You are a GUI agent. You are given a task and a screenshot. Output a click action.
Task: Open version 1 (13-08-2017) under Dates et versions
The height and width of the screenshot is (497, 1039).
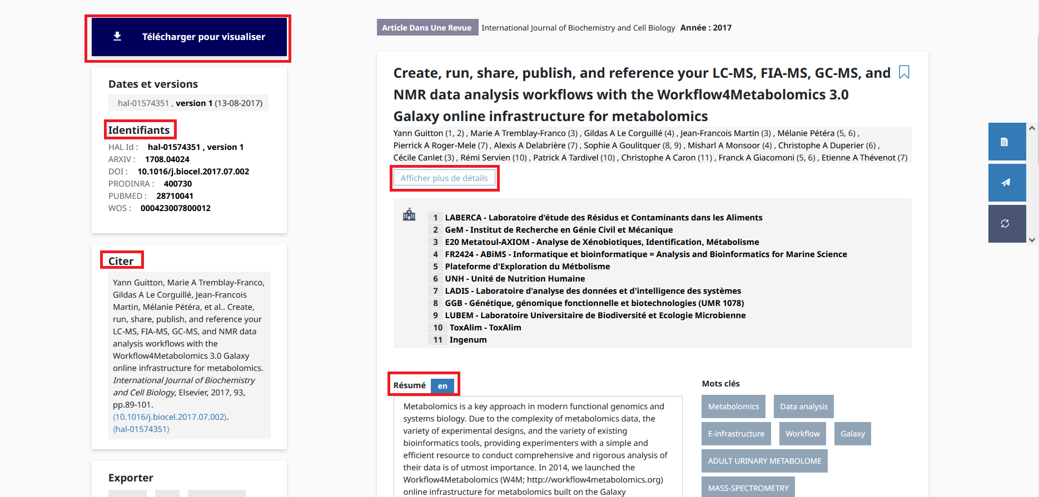(x=219, y=103)
